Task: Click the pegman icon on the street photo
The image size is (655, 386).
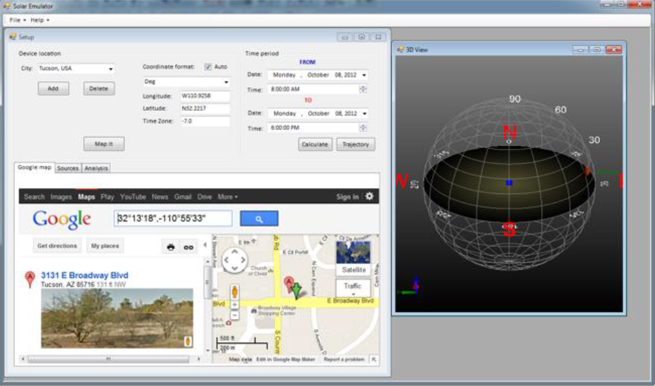Action: pyautogui.click(x=188, y=341)
